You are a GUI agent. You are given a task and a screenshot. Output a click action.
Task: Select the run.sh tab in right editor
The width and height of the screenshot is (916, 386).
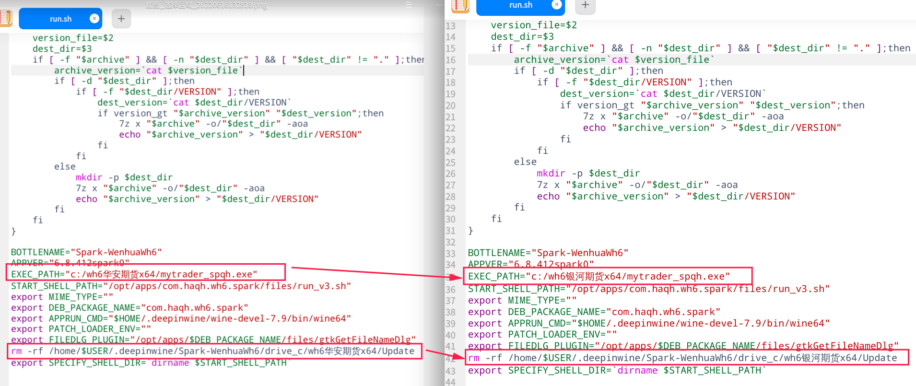pyautogui.click(x=521, y=6)
